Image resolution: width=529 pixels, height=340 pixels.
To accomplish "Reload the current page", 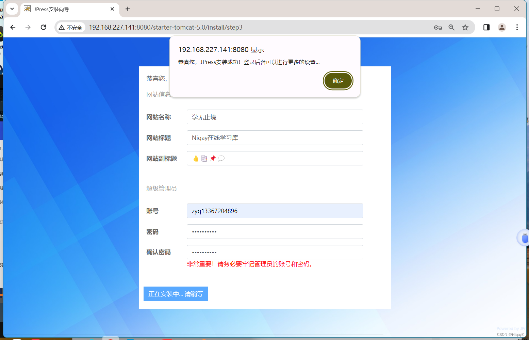I will point(43,27).
